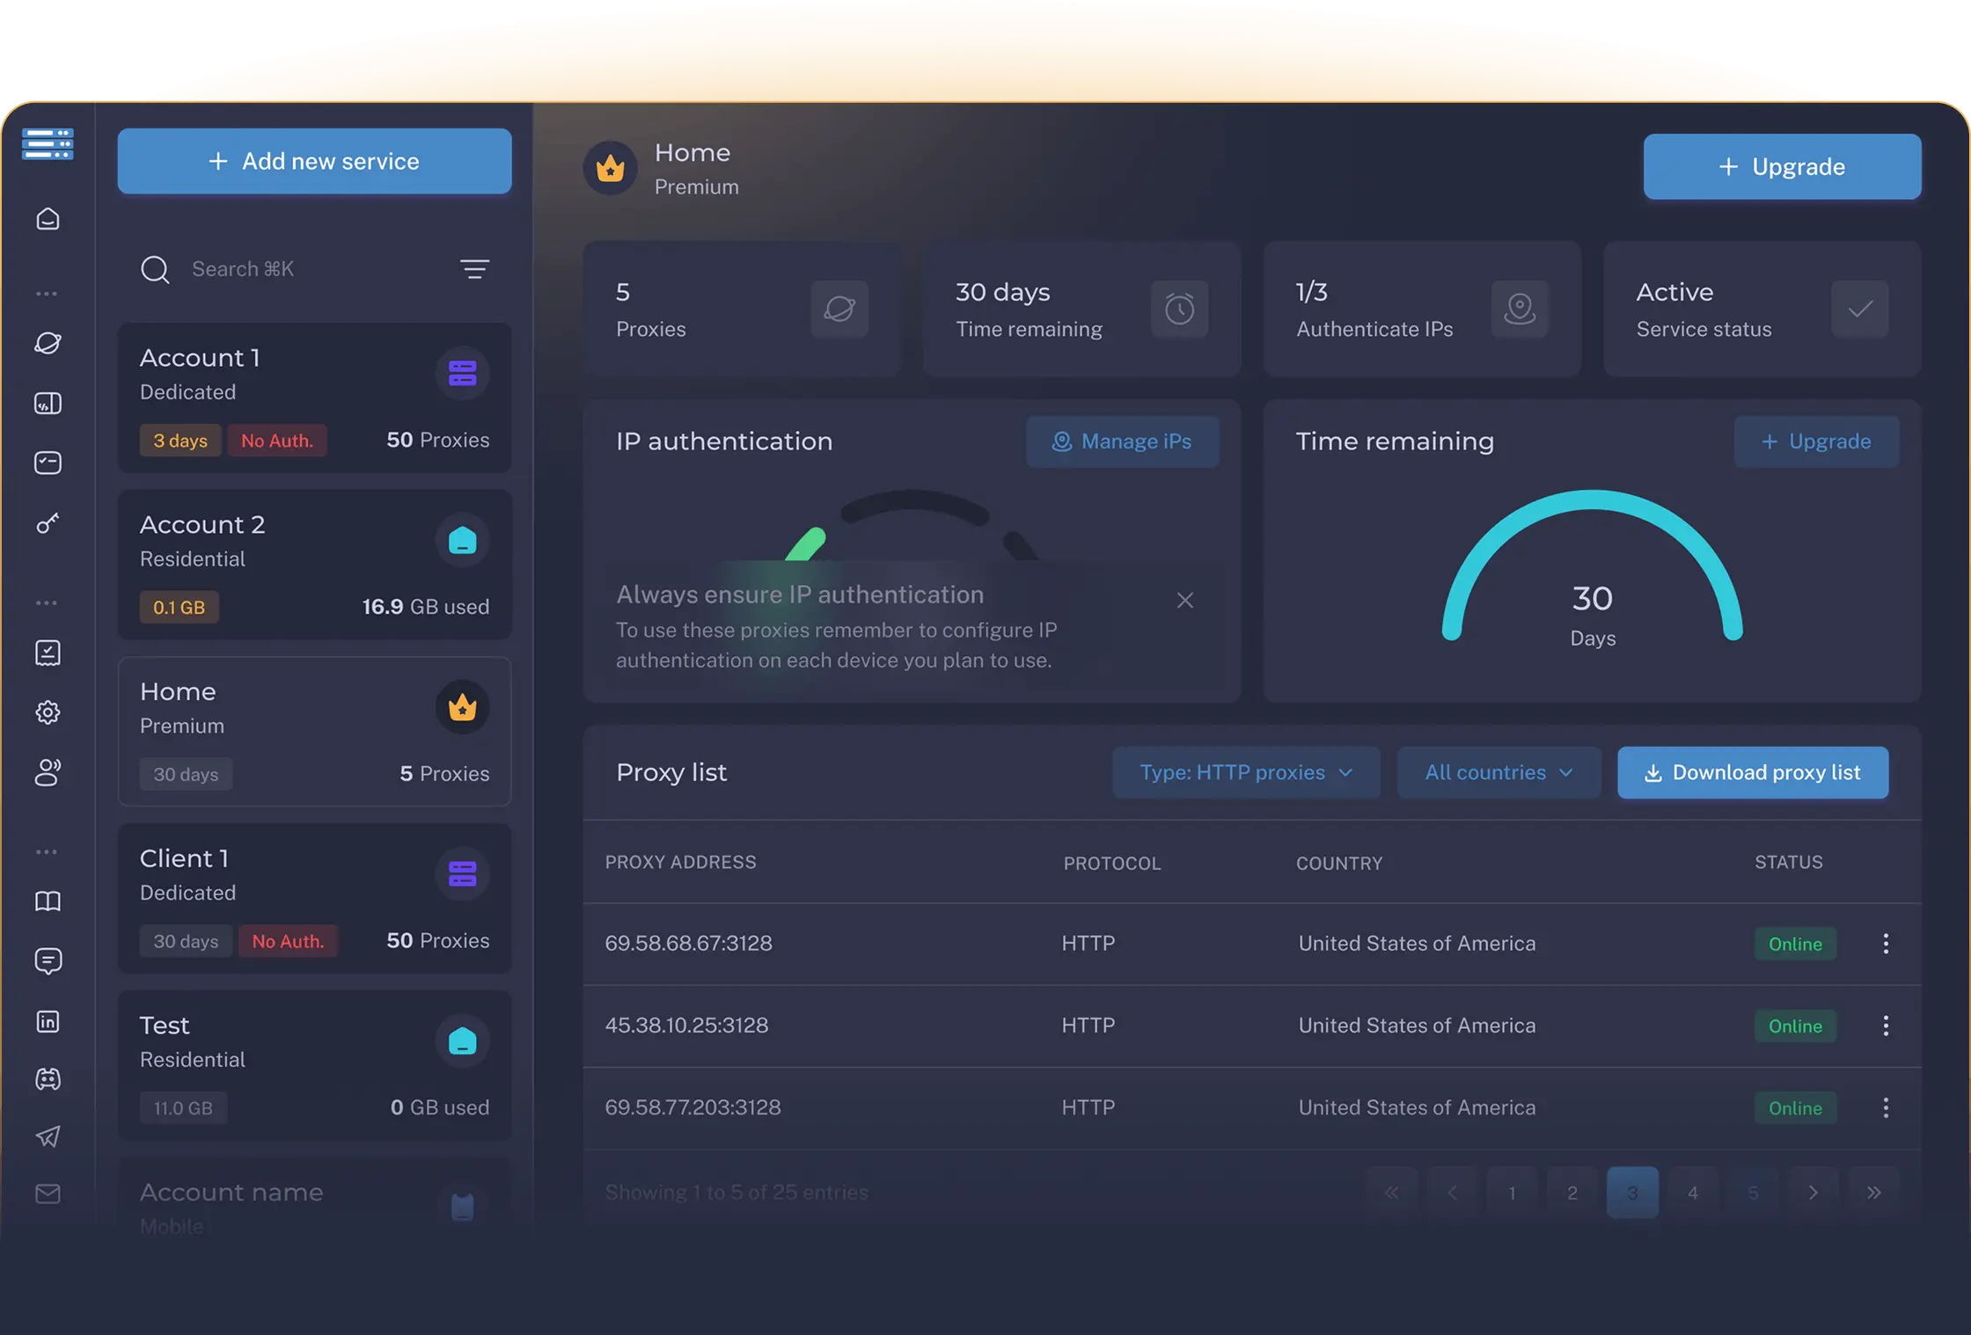This screenshot has width=1971, height=1335.
Task: Go to page 5 of proxy list
Action: pos(1753,1193)
